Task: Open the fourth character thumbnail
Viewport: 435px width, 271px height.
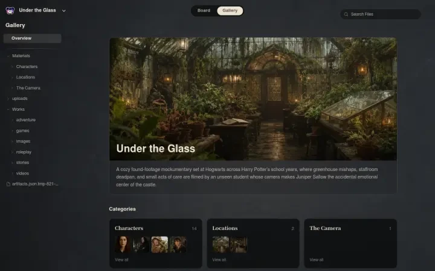Action: [x=178, y=245]
